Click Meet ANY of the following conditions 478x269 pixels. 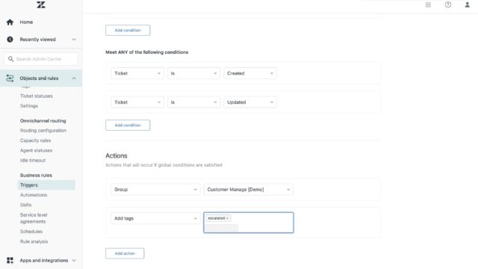146,52
